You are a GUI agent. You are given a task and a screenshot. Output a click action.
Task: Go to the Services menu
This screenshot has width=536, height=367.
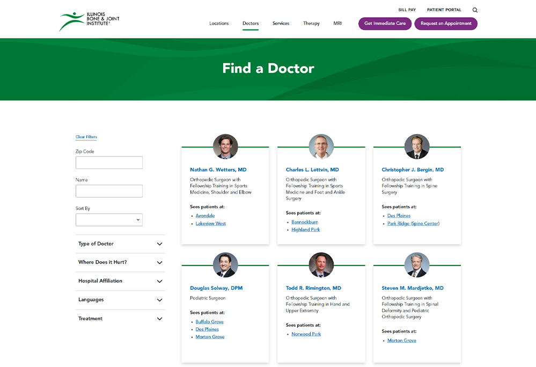pos(281,24)
